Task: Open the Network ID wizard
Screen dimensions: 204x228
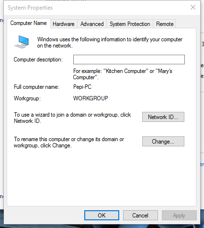Action: pos(163,117)
